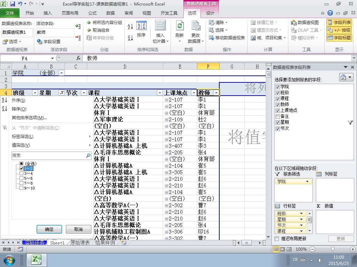The image size is (357, 267).
Task: Click 取消组合 ungroup icon
Action: coord(89,30)
